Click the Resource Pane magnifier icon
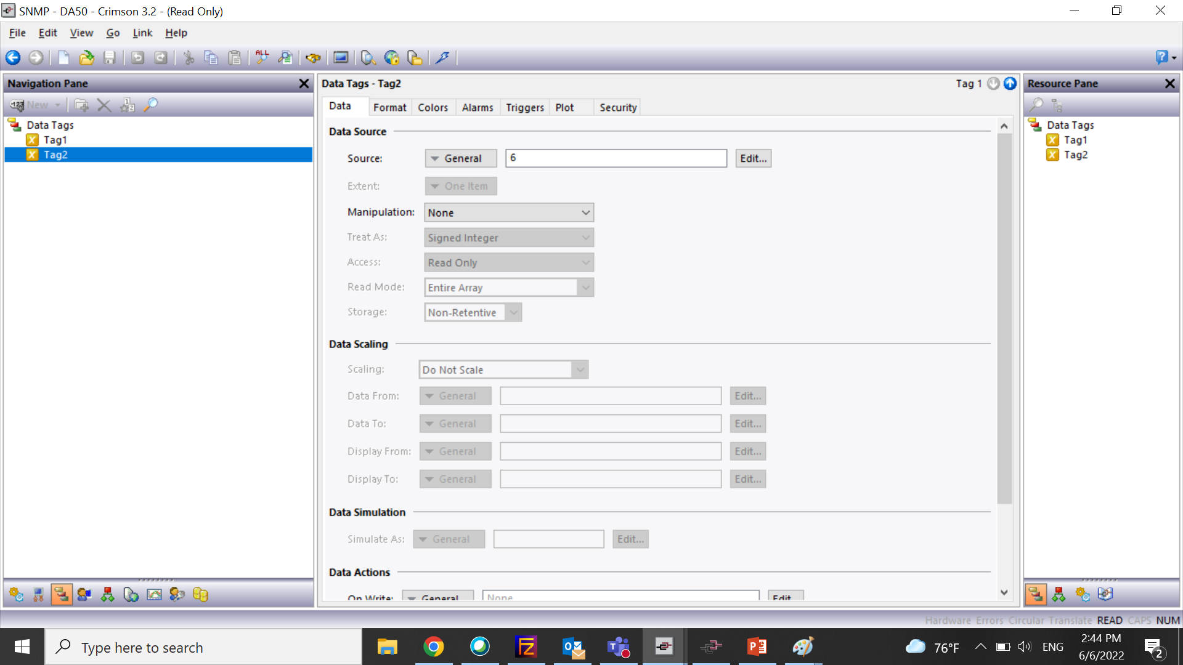Viewport: 1183px width, 665px height. [x=1036, y=105]
